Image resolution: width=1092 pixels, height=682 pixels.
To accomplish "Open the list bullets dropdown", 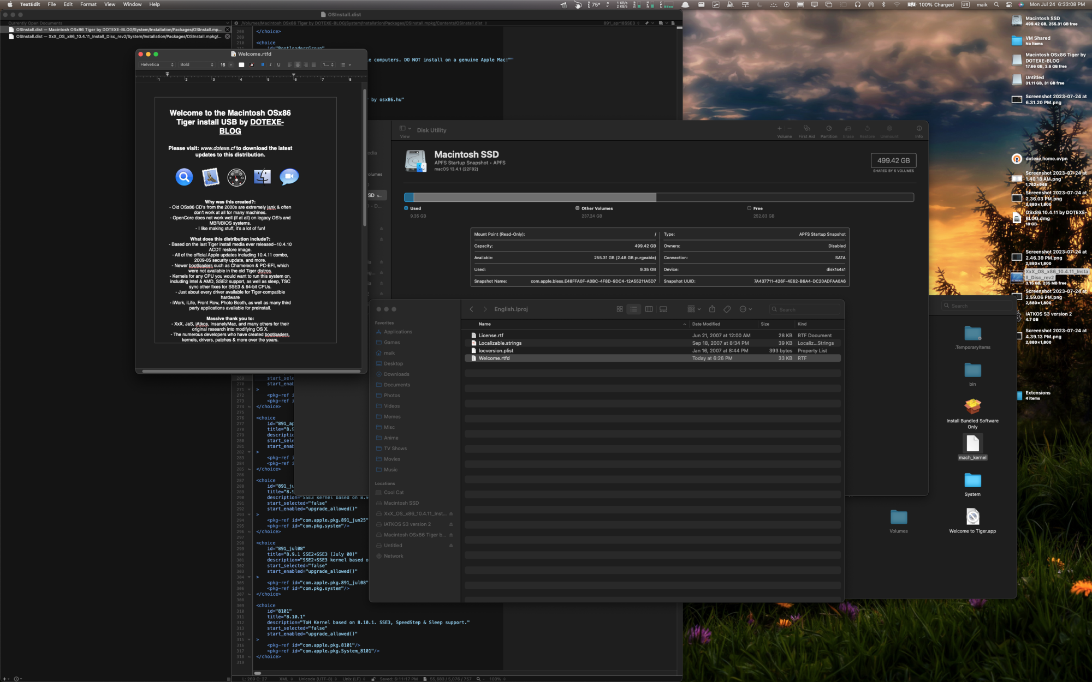I will tap(346, 64).
